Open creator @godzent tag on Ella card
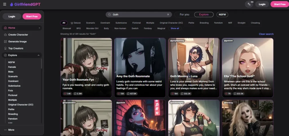The image size is (289, 136). (x=228, y=40)
